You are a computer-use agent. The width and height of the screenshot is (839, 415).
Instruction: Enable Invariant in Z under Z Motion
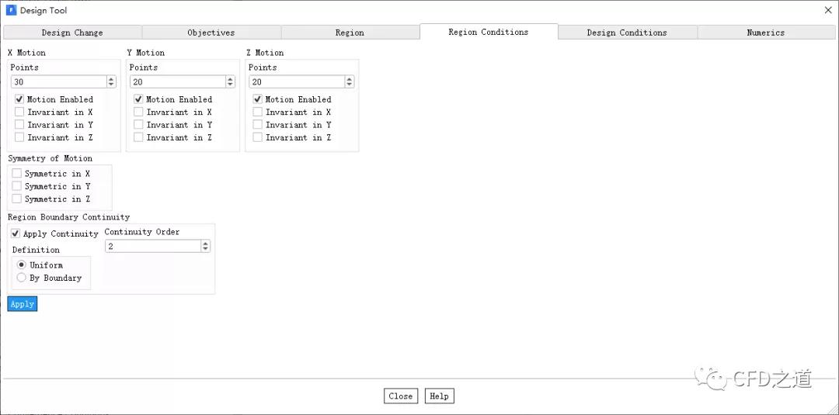pyautogui.click(x=257, y=137)
